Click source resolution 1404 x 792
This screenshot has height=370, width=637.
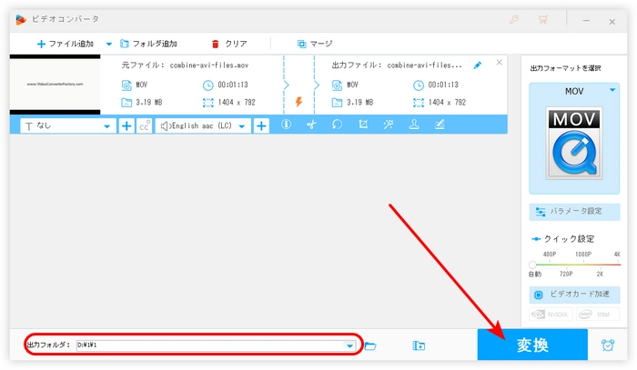pos(237,103)
